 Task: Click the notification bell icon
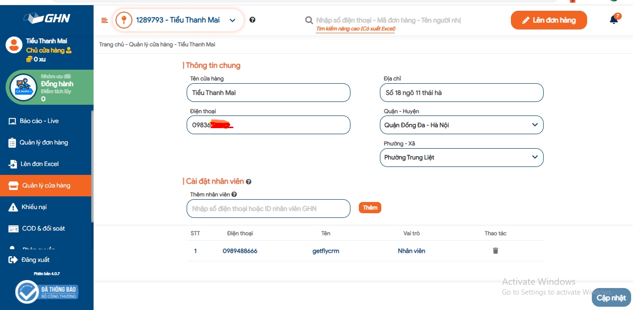pyautogui.click(x=614, y=20)
